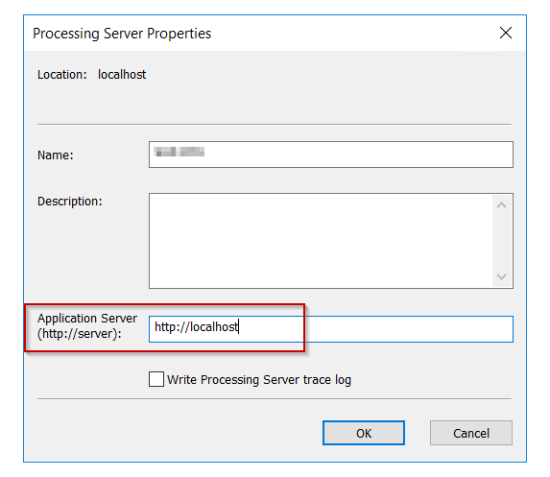
Task: Click the Processing Server Properties title bar
Action: [x=259, y=34]
